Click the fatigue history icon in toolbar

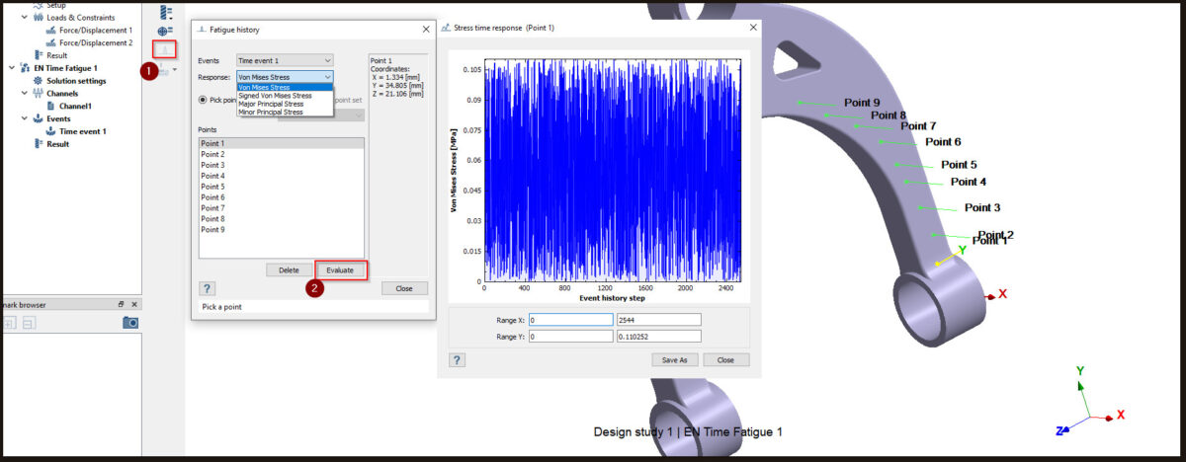tap(165, 47)
